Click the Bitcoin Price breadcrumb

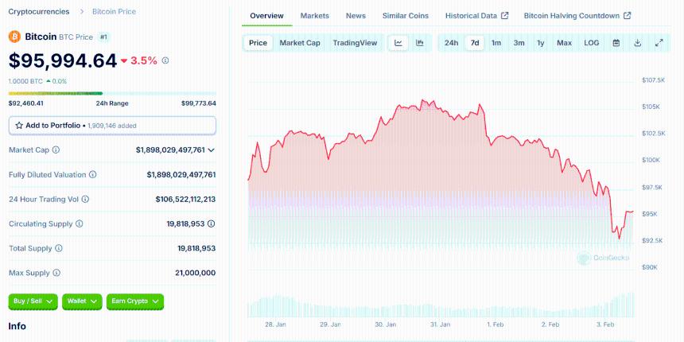(x=114, y=12)
